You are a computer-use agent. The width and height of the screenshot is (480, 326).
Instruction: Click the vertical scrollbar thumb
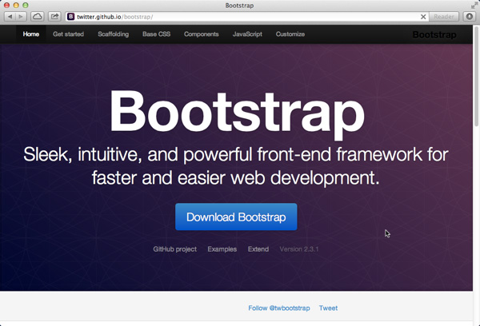pyautogui.click(x=476, y=76)
